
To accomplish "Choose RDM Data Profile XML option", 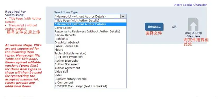I will tap(90, 57).
